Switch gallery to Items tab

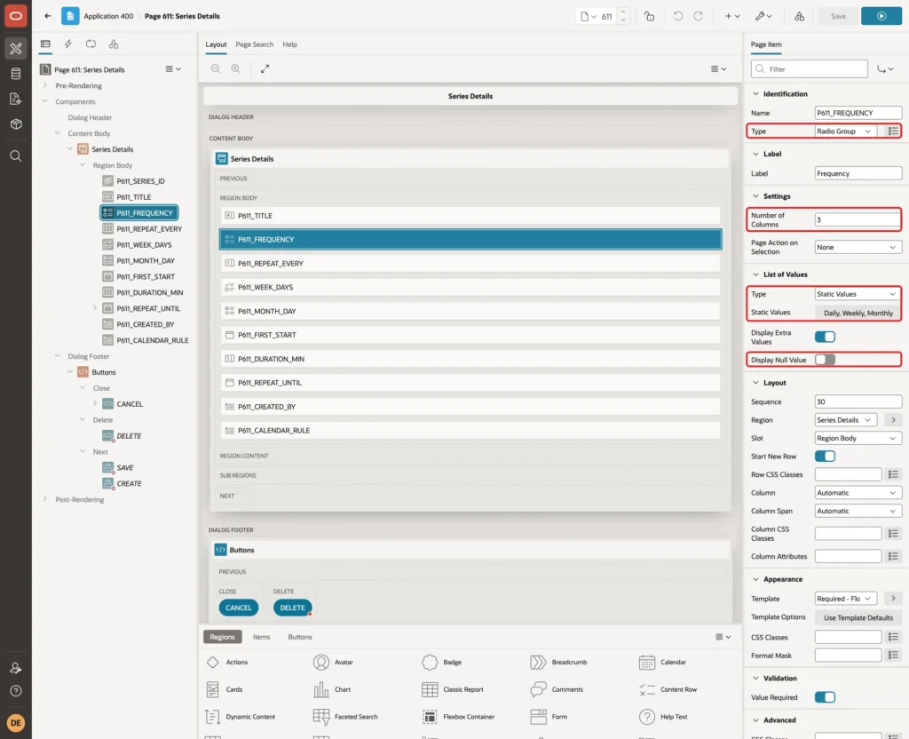click(x=262, y=637)
